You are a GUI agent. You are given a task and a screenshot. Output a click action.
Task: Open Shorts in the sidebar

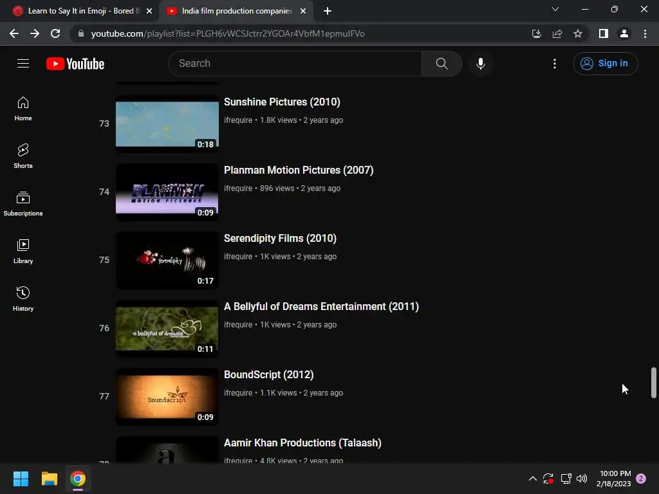[23, 156]
